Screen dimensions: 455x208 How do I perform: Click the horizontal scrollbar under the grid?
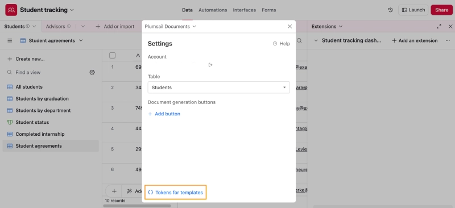(137, 206)
